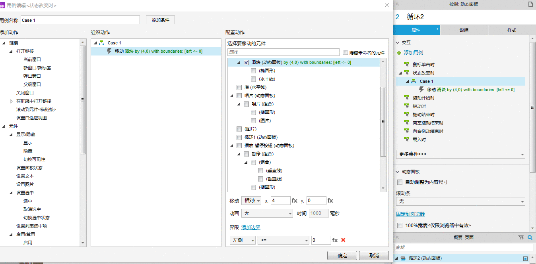
Task: Click the 查找 search field in 配置动作
Action: pos(284,52)
